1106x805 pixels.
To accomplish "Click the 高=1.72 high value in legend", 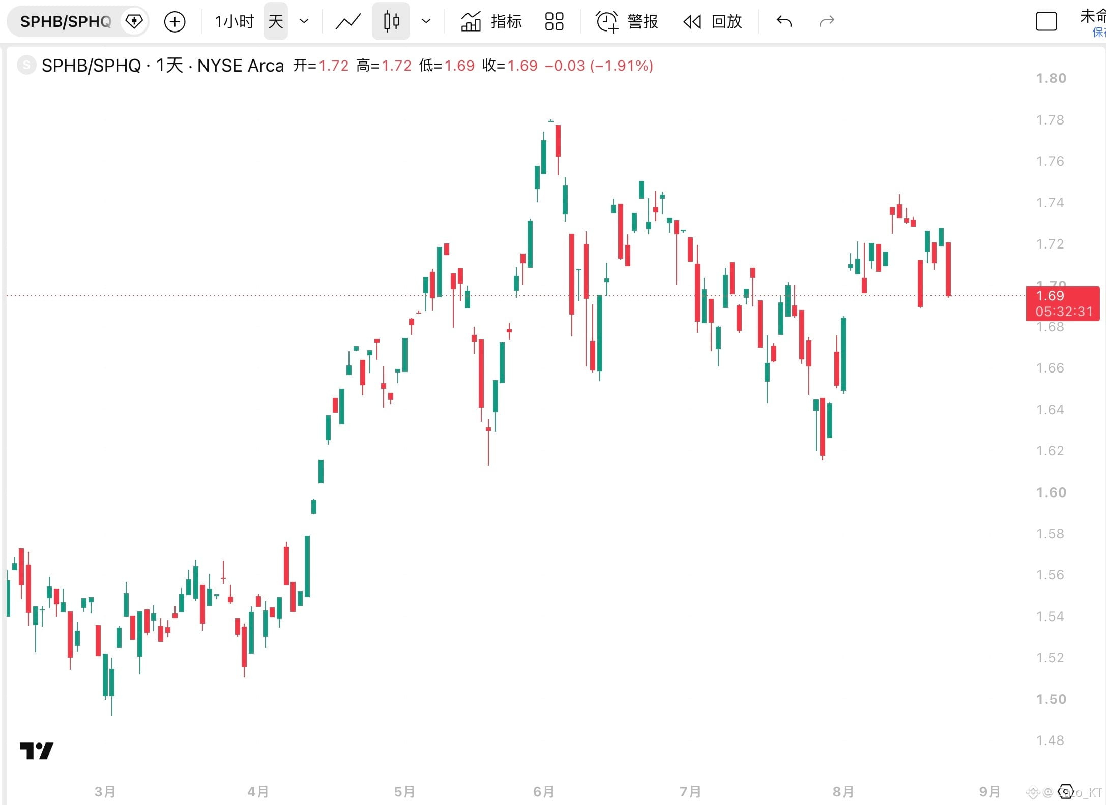I will pyautogui.click(x=384, y=66).
